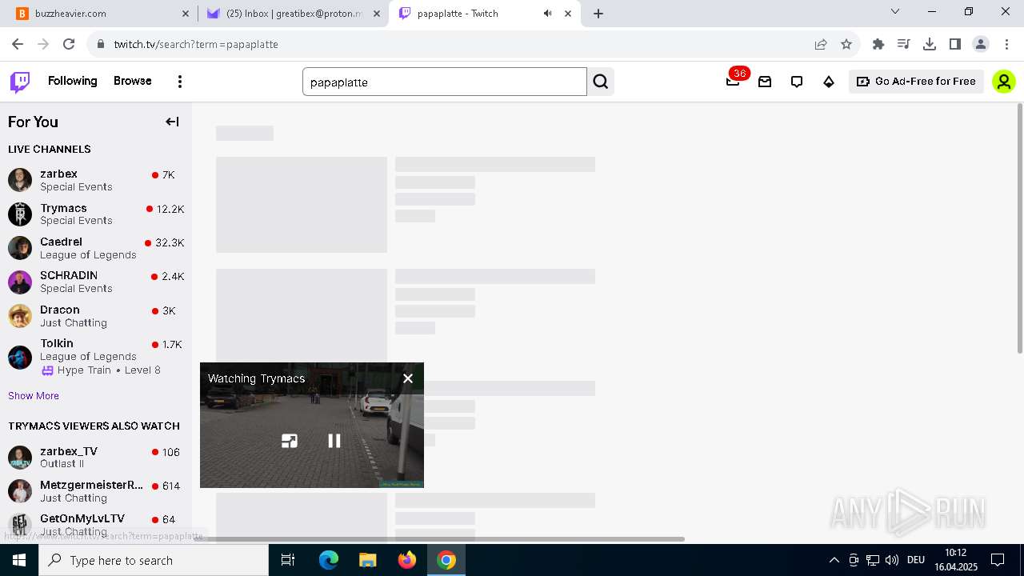1024x576 pixels.
Task: Click the address bar URL
Action: tap(196, 44)
